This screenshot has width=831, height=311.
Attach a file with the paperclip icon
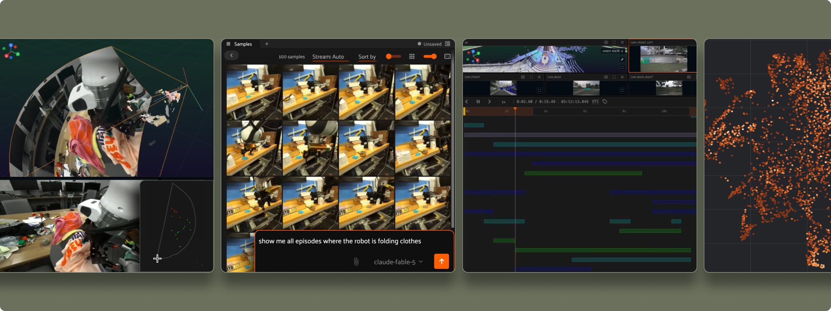click(356, 262)
